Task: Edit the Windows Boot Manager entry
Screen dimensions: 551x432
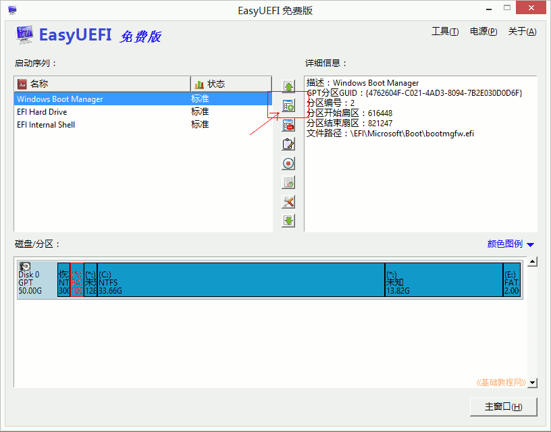Action: [288, 144]
